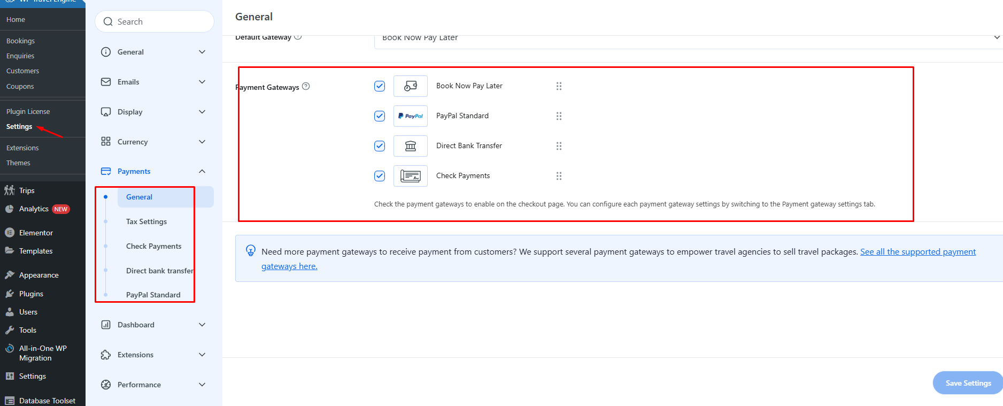The height and width of the screenshot is (406, 1003).
Task: Select General under Payments
Action: tap(166, 197)
